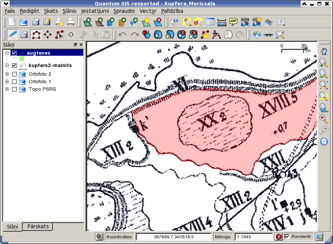
Task: Select the Capture polygon tool
Action: (36, 35)
